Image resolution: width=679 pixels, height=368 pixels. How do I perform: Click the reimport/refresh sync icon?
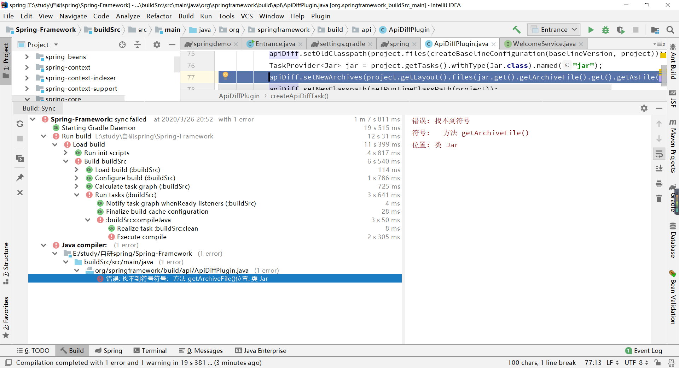coord(20,124)
